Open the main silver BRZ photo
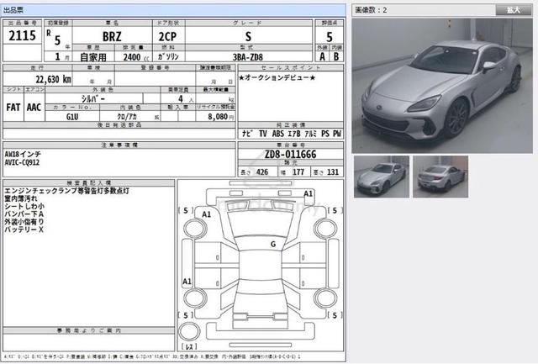Screen dimensions: 538x364 pyautogui.click(x=442, y=86)
